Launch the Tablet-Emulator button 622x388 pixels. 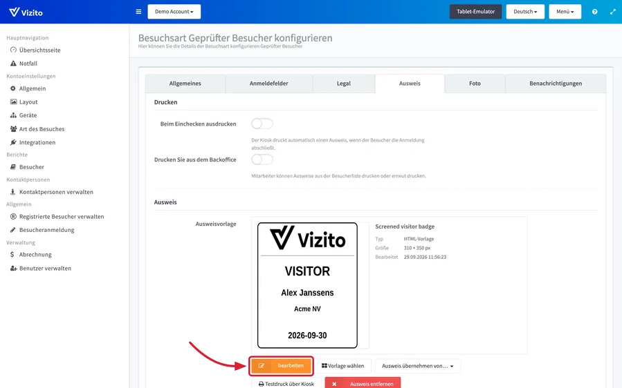pos(475,12)
